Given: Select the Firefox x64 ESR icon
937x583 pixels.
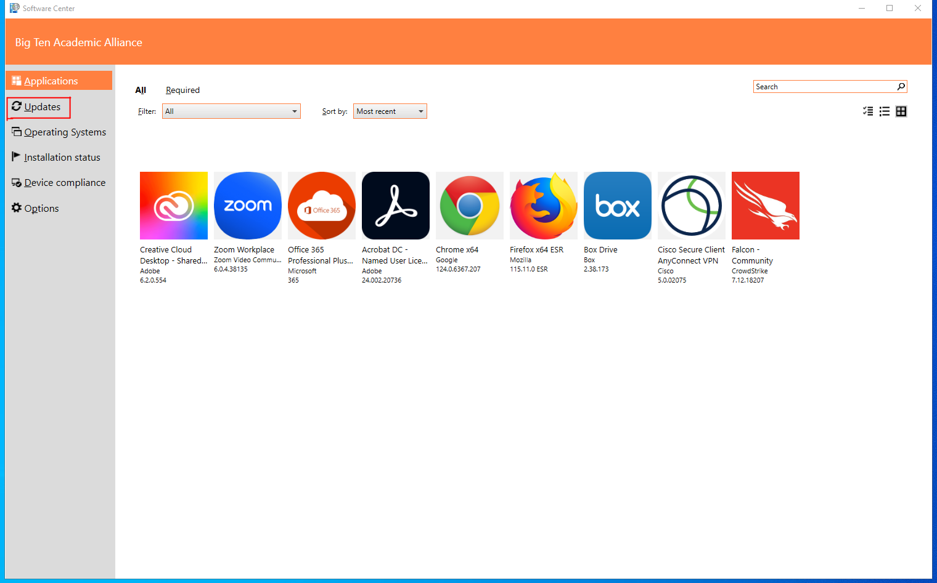Looking at the screenshot, I should [x=544, y=206].
